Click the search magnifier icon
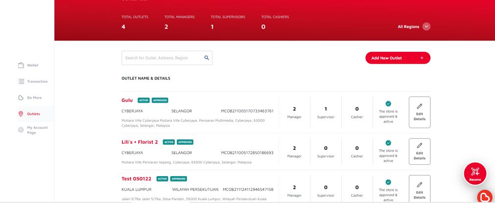495x203 pixels. click(x=207, y=58)
